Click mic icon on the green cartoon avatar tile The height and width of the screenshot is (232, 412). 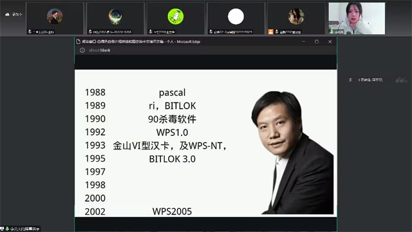150,32
